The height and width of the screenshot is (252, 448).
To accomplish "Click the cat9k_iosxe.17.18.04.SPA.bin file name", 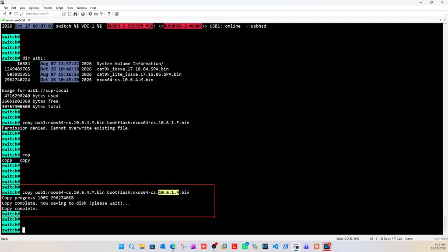I will click(133, 69).
